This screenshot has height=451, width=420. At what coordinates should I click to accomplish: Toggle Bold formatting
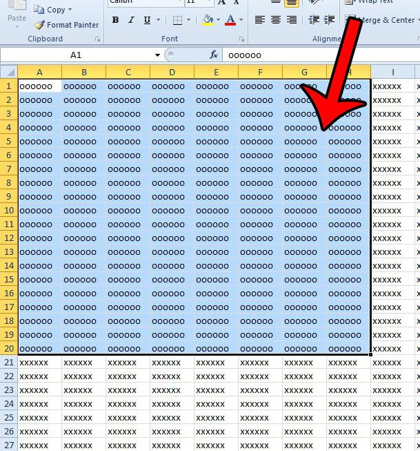[115, 20]
